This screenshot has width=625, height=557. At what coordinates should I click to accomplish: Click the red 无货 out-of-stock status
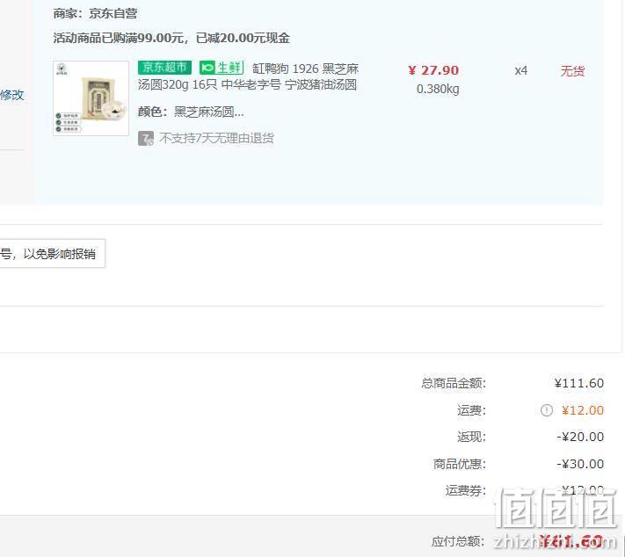click(572, 71)
